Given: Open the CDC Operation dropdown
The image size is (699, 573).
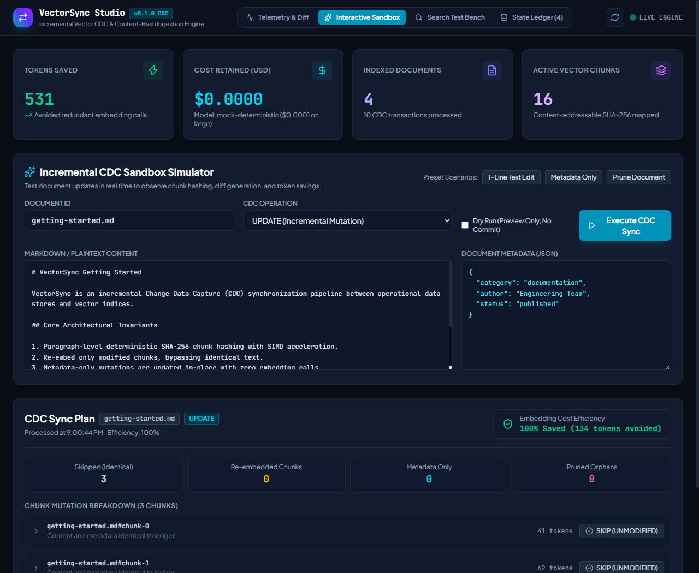Looking at the screenshot, I should tap(348, 220).
